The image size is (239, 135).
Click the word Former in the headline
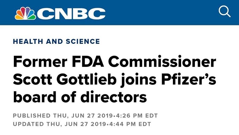(40, 62)
